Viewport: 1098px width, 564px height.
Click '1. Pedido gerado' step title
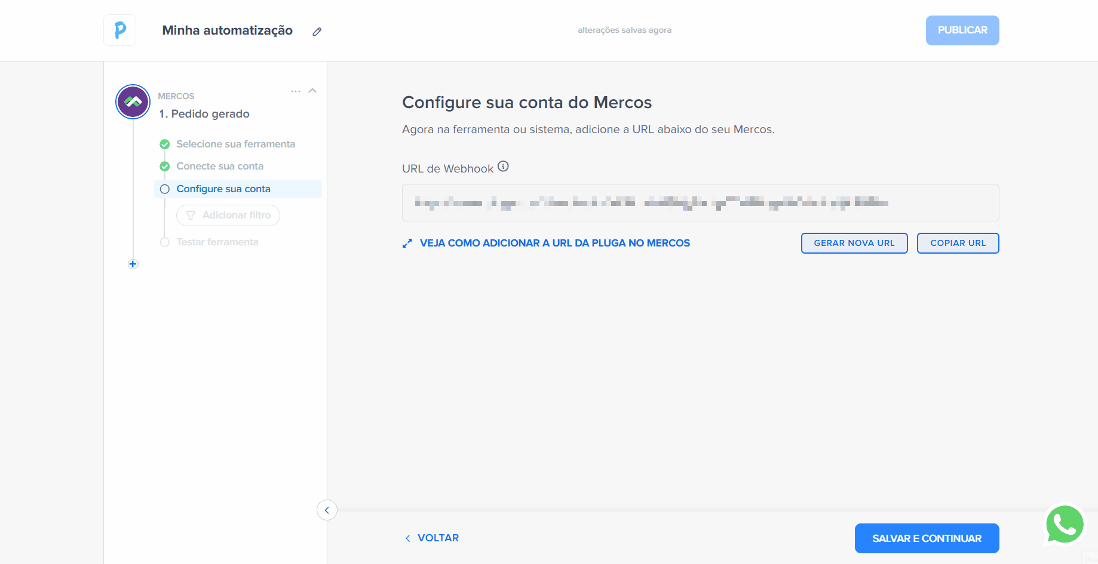204,113
